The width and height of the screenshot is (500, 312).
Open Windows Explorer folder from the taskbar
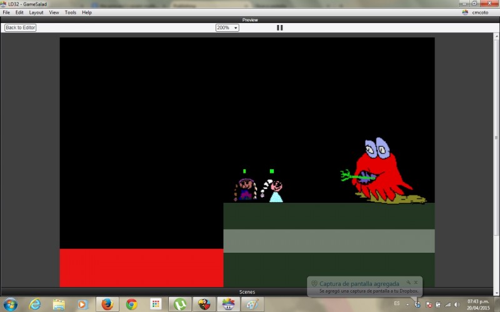(x=59, y=305)
